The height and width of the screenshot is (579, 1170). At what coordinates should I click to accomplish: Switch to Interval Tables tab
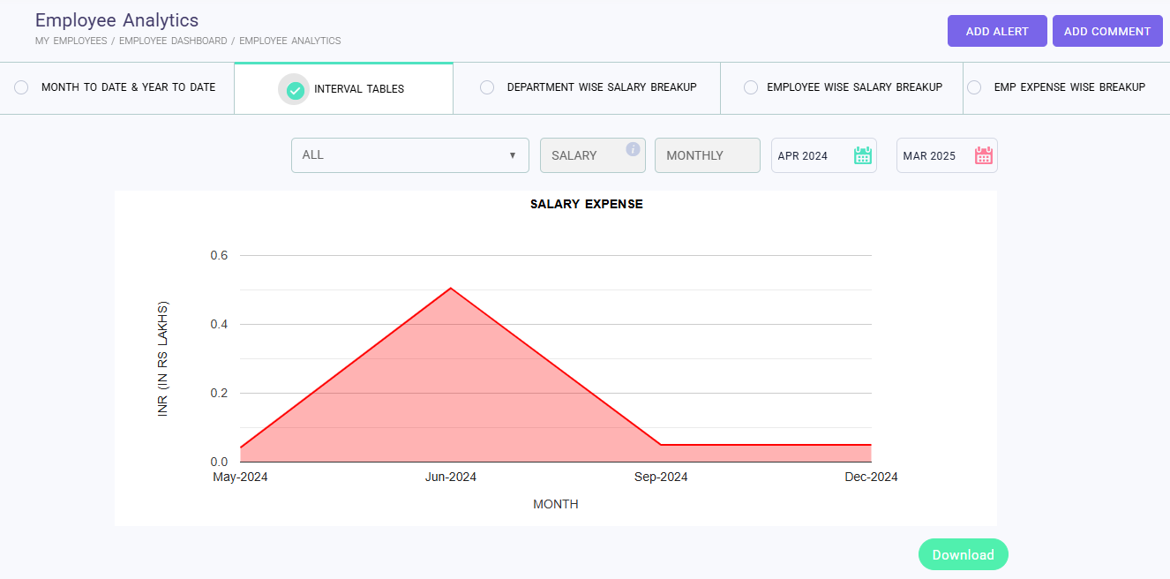[x=358, y=89]
